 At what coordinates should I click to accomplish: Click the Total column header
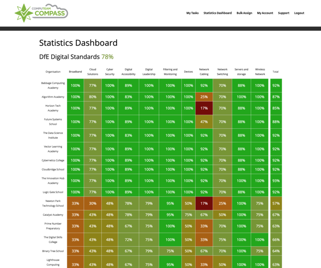tap(276, 71)
